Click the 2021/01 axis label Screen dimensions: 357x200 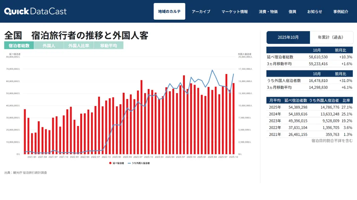click(32, 157)
